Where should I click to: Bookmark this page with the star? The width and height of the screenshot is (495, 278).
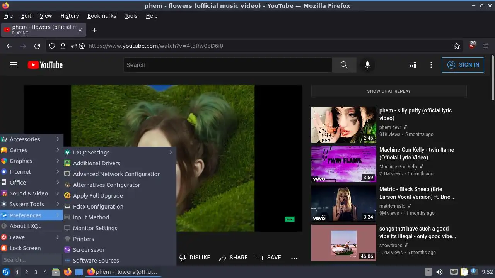point(457,46)
